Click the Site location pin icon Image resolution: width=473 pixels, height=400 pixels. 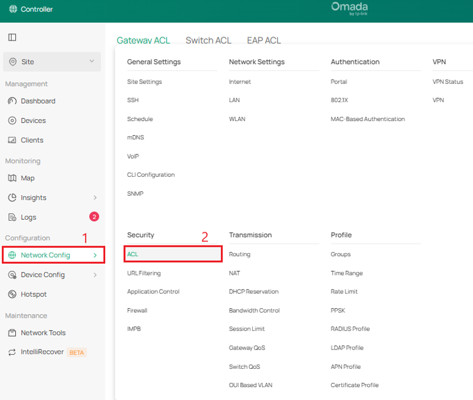pyautogui.click(x=13, y=62)
